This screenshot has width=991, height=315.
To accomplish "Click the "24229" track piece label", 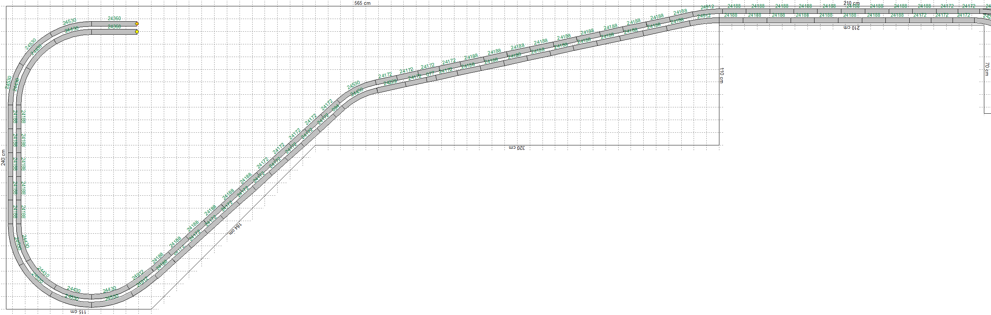I will [390, 83].
